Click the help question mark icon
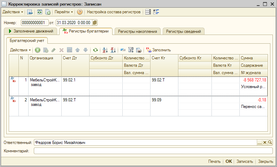Image resolution: width=277 pixels, height=167 pixels. (80, 12)
